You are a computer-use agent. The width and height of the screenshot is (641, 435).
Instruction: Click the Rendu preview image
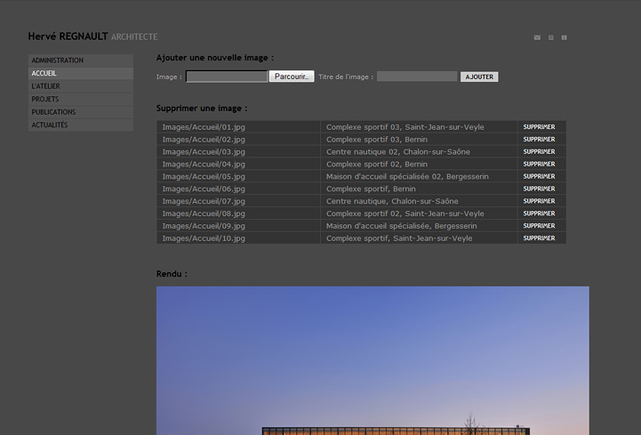[373, 360]
